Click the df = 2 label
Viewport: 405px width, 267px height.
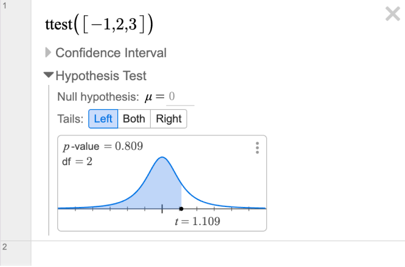coord(77,161)
